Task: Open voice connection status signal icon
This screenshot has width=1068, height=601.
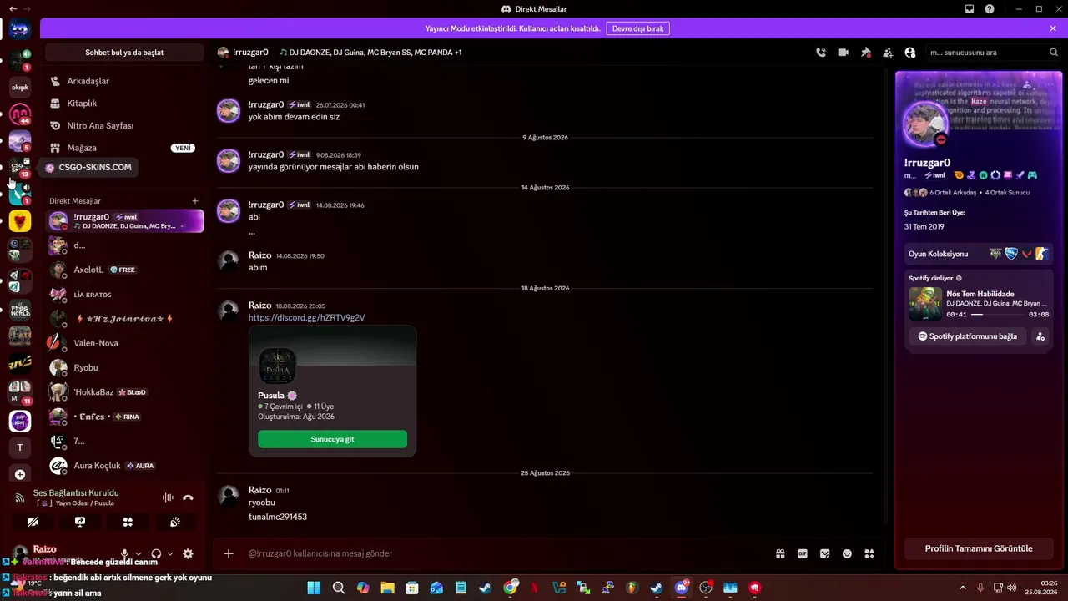Action: pos(20,497)
